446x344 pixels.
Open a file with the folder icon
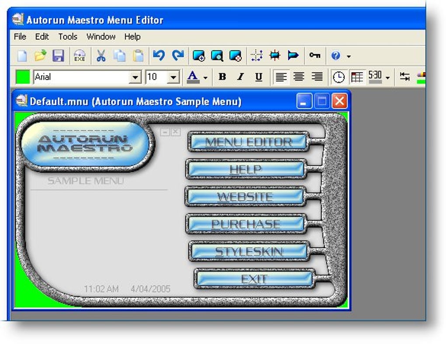click(x=40, y=55)
